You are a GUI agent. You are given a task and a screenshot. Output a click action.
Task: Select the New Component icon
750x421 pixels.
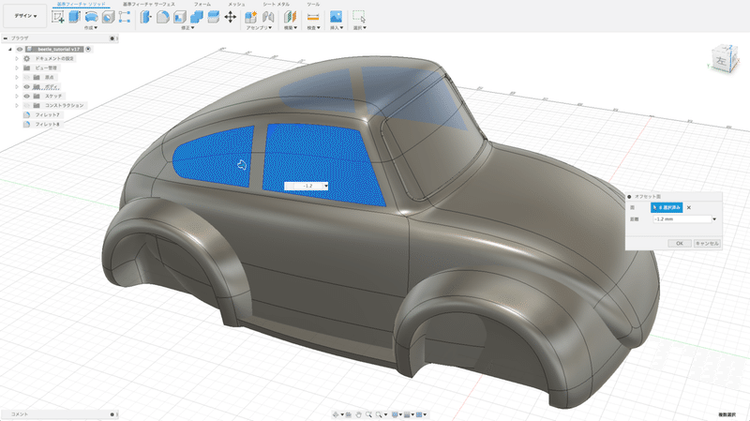(250, 17)
